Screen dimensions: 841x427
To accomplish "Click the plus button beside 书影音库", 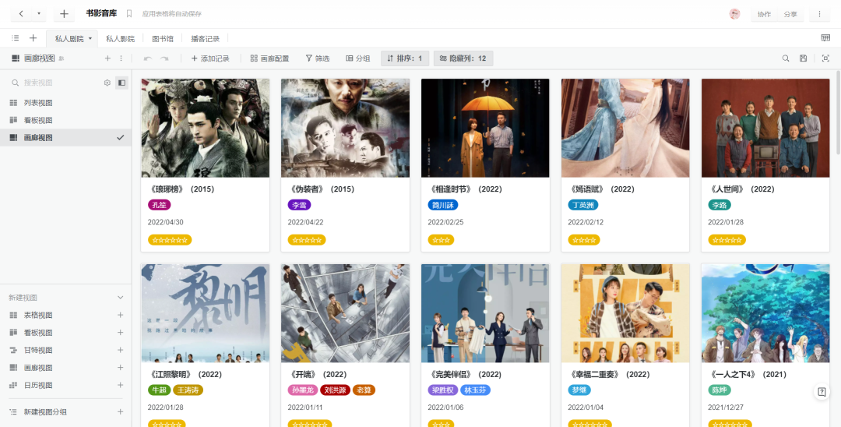I will point(64,14).
